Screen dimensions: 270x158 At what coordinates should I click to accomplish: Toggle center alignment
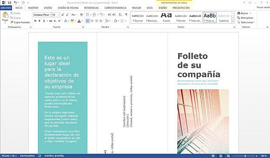point(92,21)
